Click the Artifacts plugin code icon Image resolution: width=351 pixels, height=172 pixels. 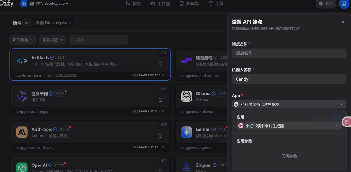tap(22, 60)
